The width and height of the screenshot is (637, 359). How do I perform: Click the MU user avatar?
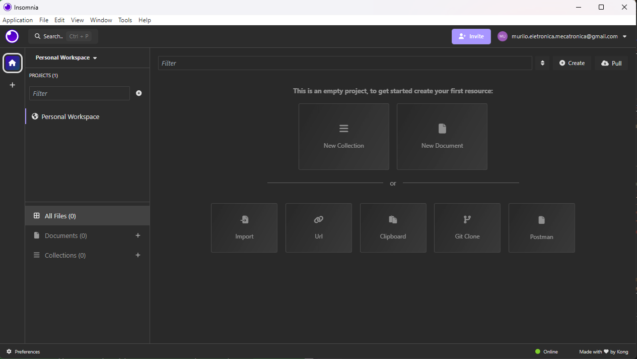(x=503, y=36)
